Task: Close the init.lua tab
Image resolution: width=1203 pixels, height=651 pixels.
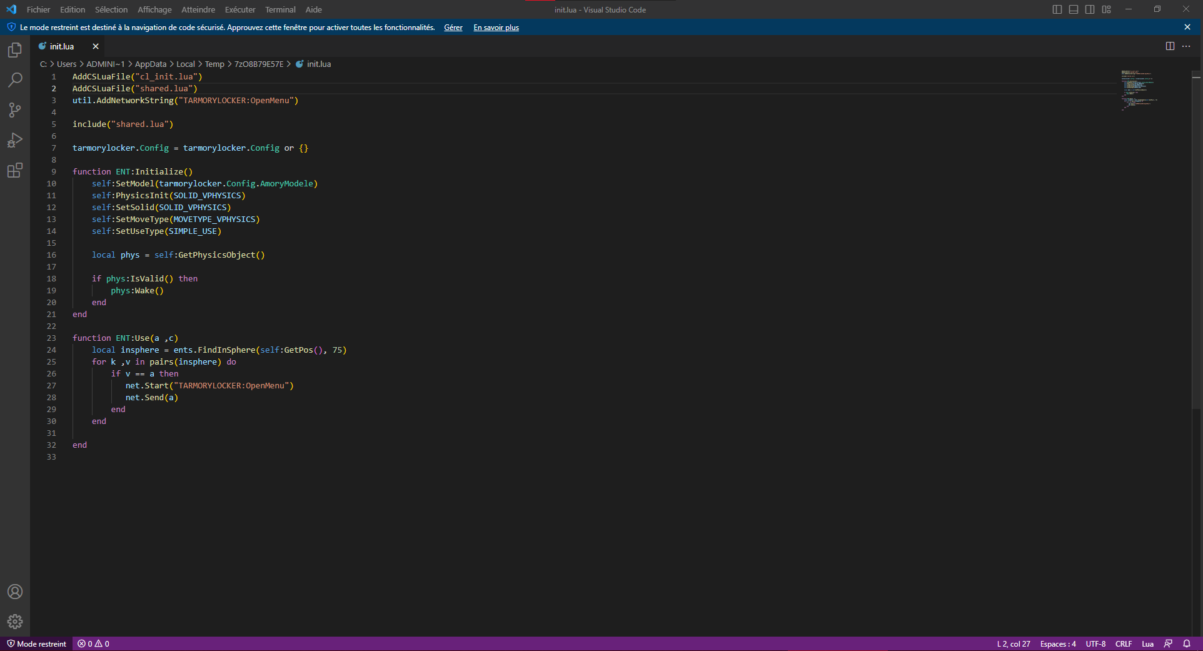Action: [96, 46]
